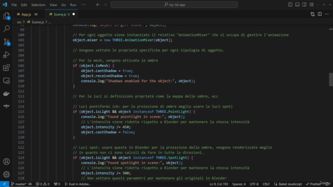Click line number 115 in the gutter
This screenshot has width=333, height=187.
[x=21, y=112]
